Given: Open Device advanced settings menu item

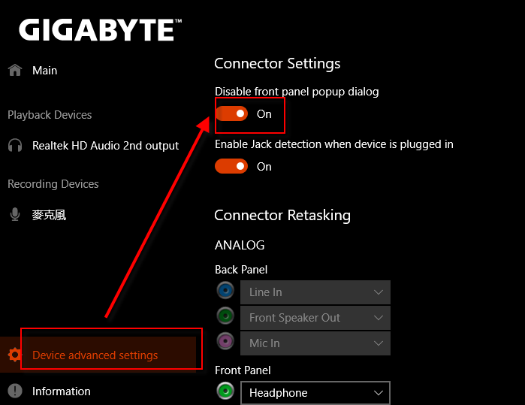Looking at the screenshot, I should (95, 355).
